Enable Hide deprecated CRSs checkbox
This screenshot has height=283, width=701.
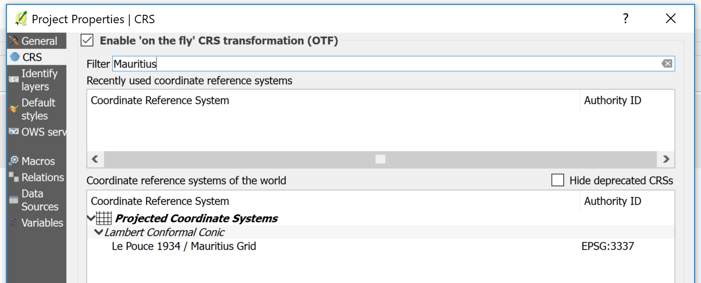pos(558,180)
